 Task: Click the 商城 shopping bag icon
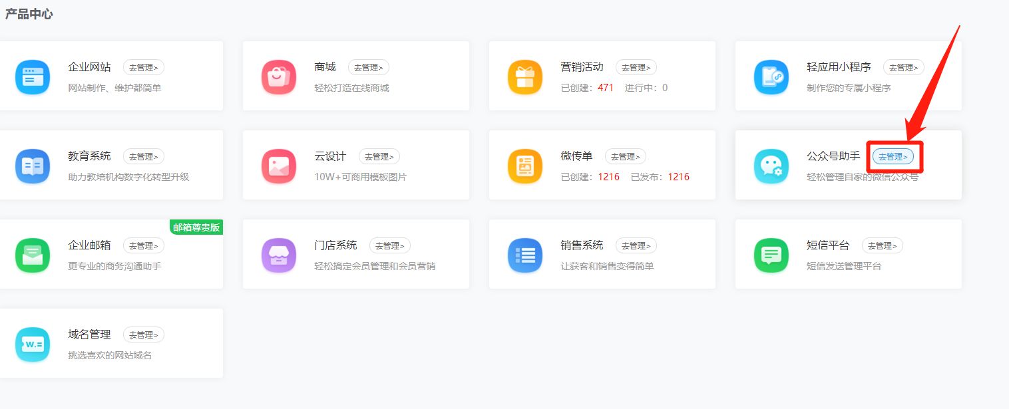click(279, 76)
